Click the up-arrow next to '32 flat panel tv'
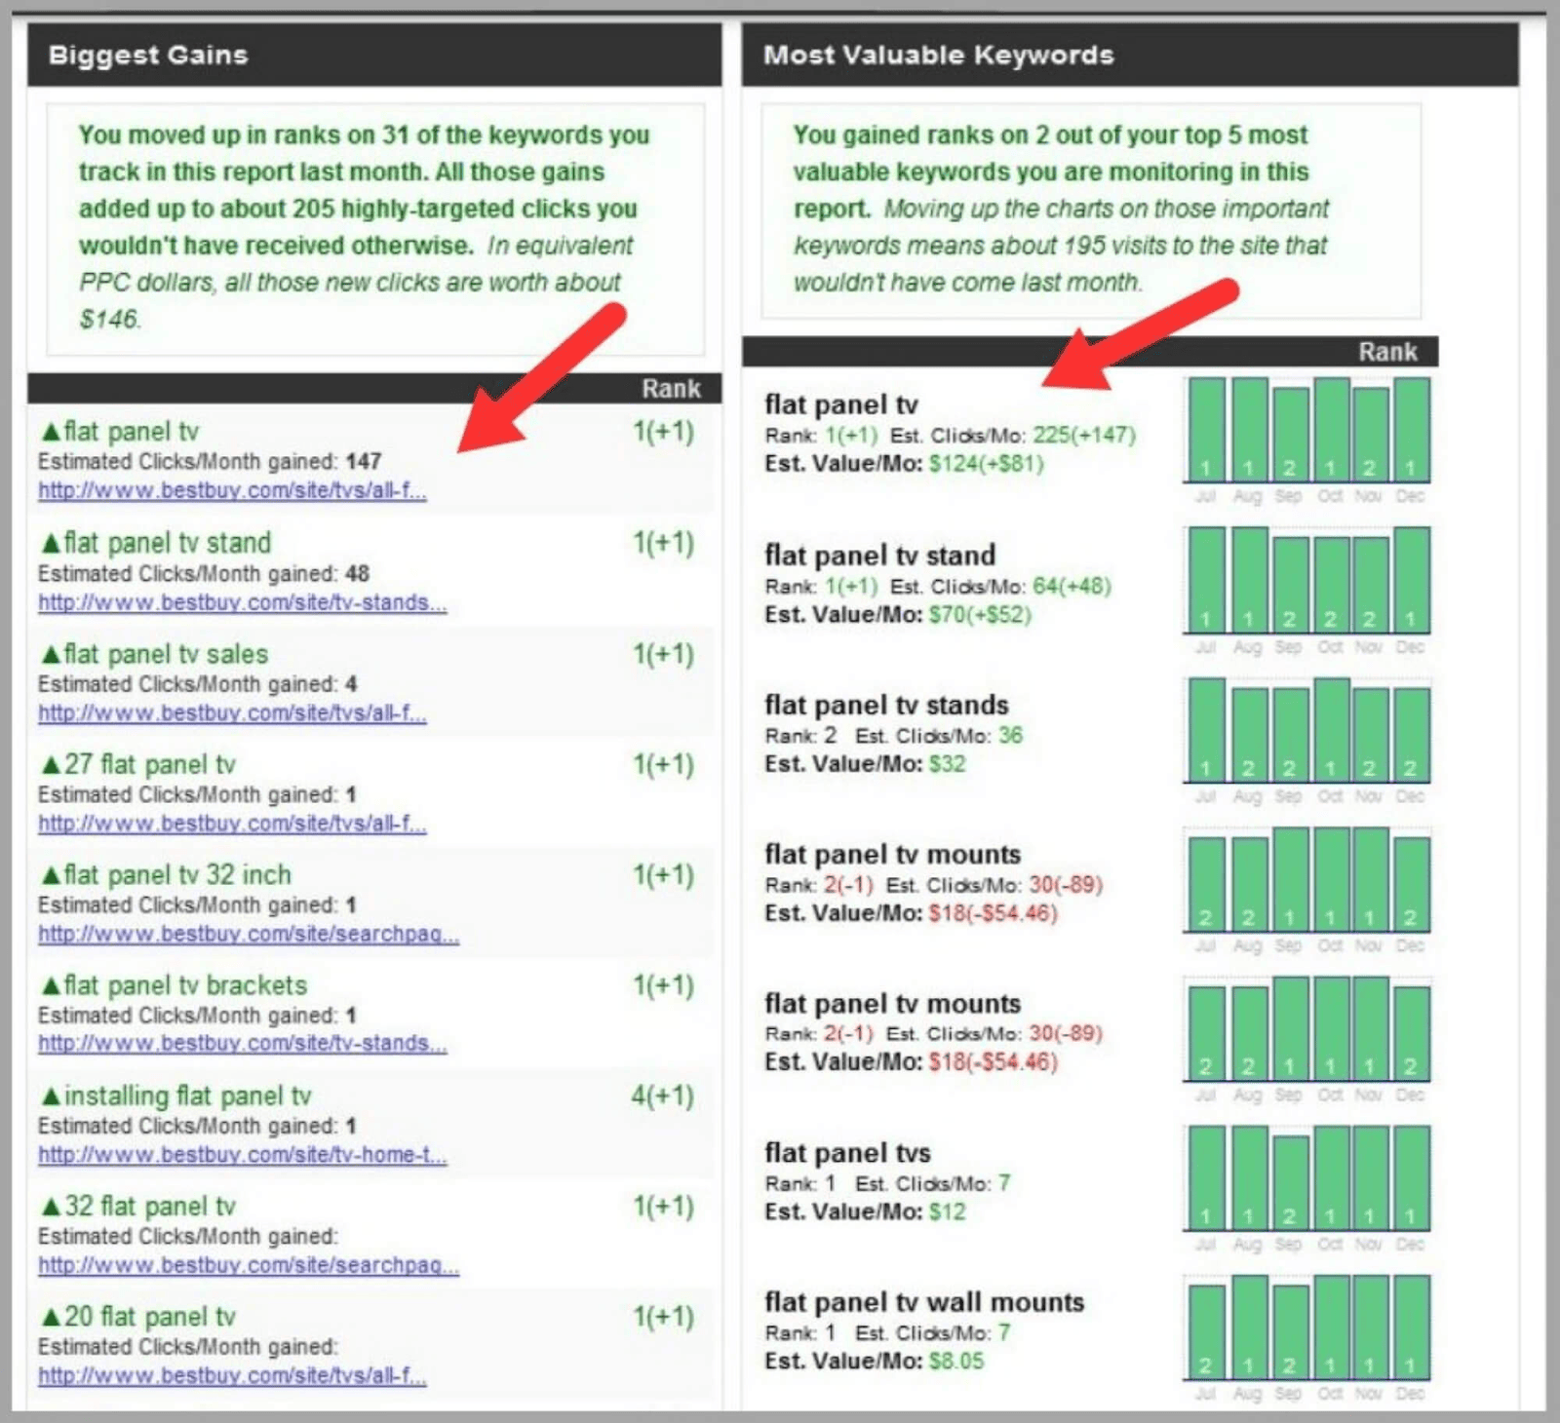 tap(51, 1206)
